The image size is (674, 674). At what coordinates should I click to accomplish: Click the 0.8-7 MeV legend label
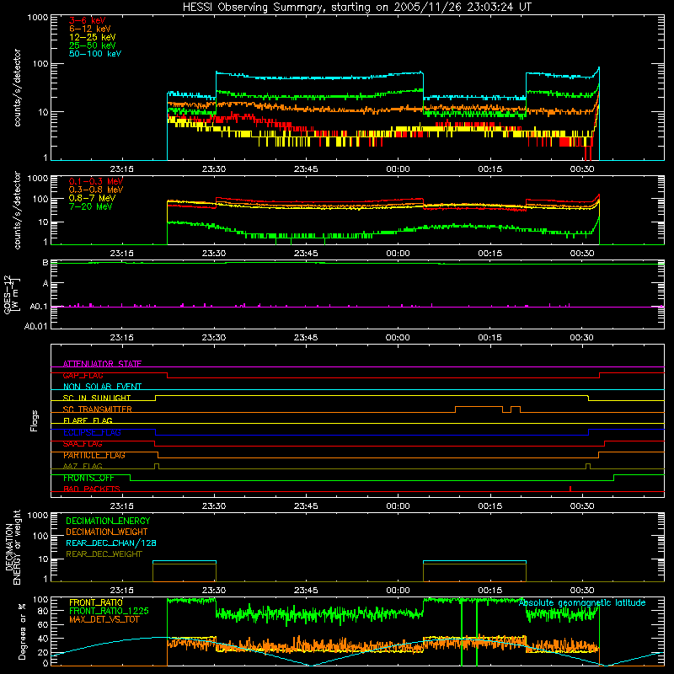92,198
